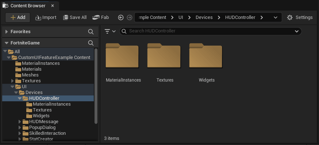Click Devices in the breadcrumb path

click(204, 17)
